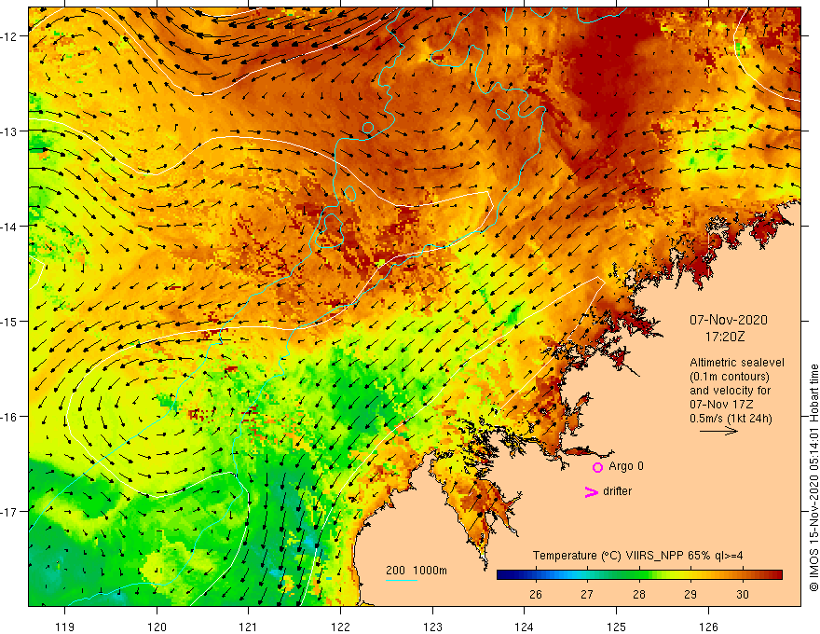Click the 27 value on temperature scale
The width and height of the screenshot is (820, 634).
[587, 594]
